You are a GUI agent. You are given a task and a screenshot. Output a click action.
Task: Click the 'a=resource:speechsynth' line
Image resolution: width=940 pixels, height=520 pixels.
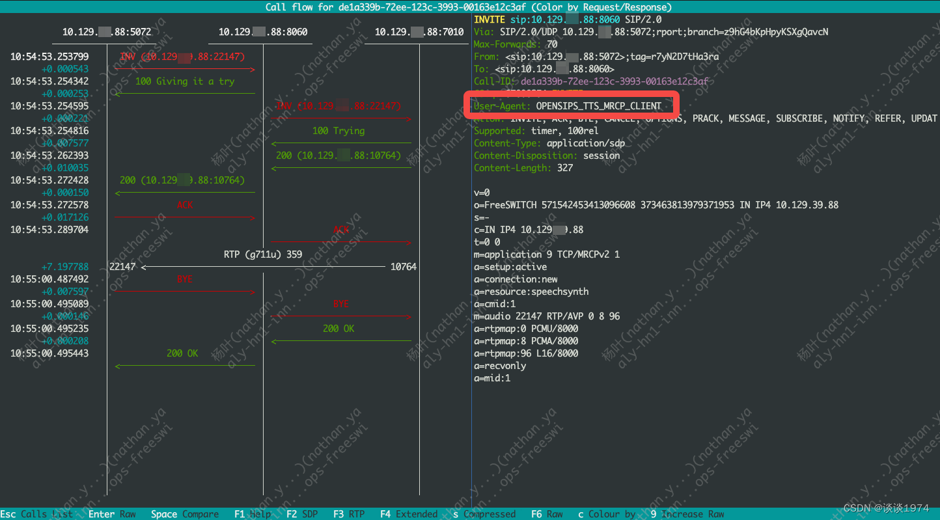531,292
